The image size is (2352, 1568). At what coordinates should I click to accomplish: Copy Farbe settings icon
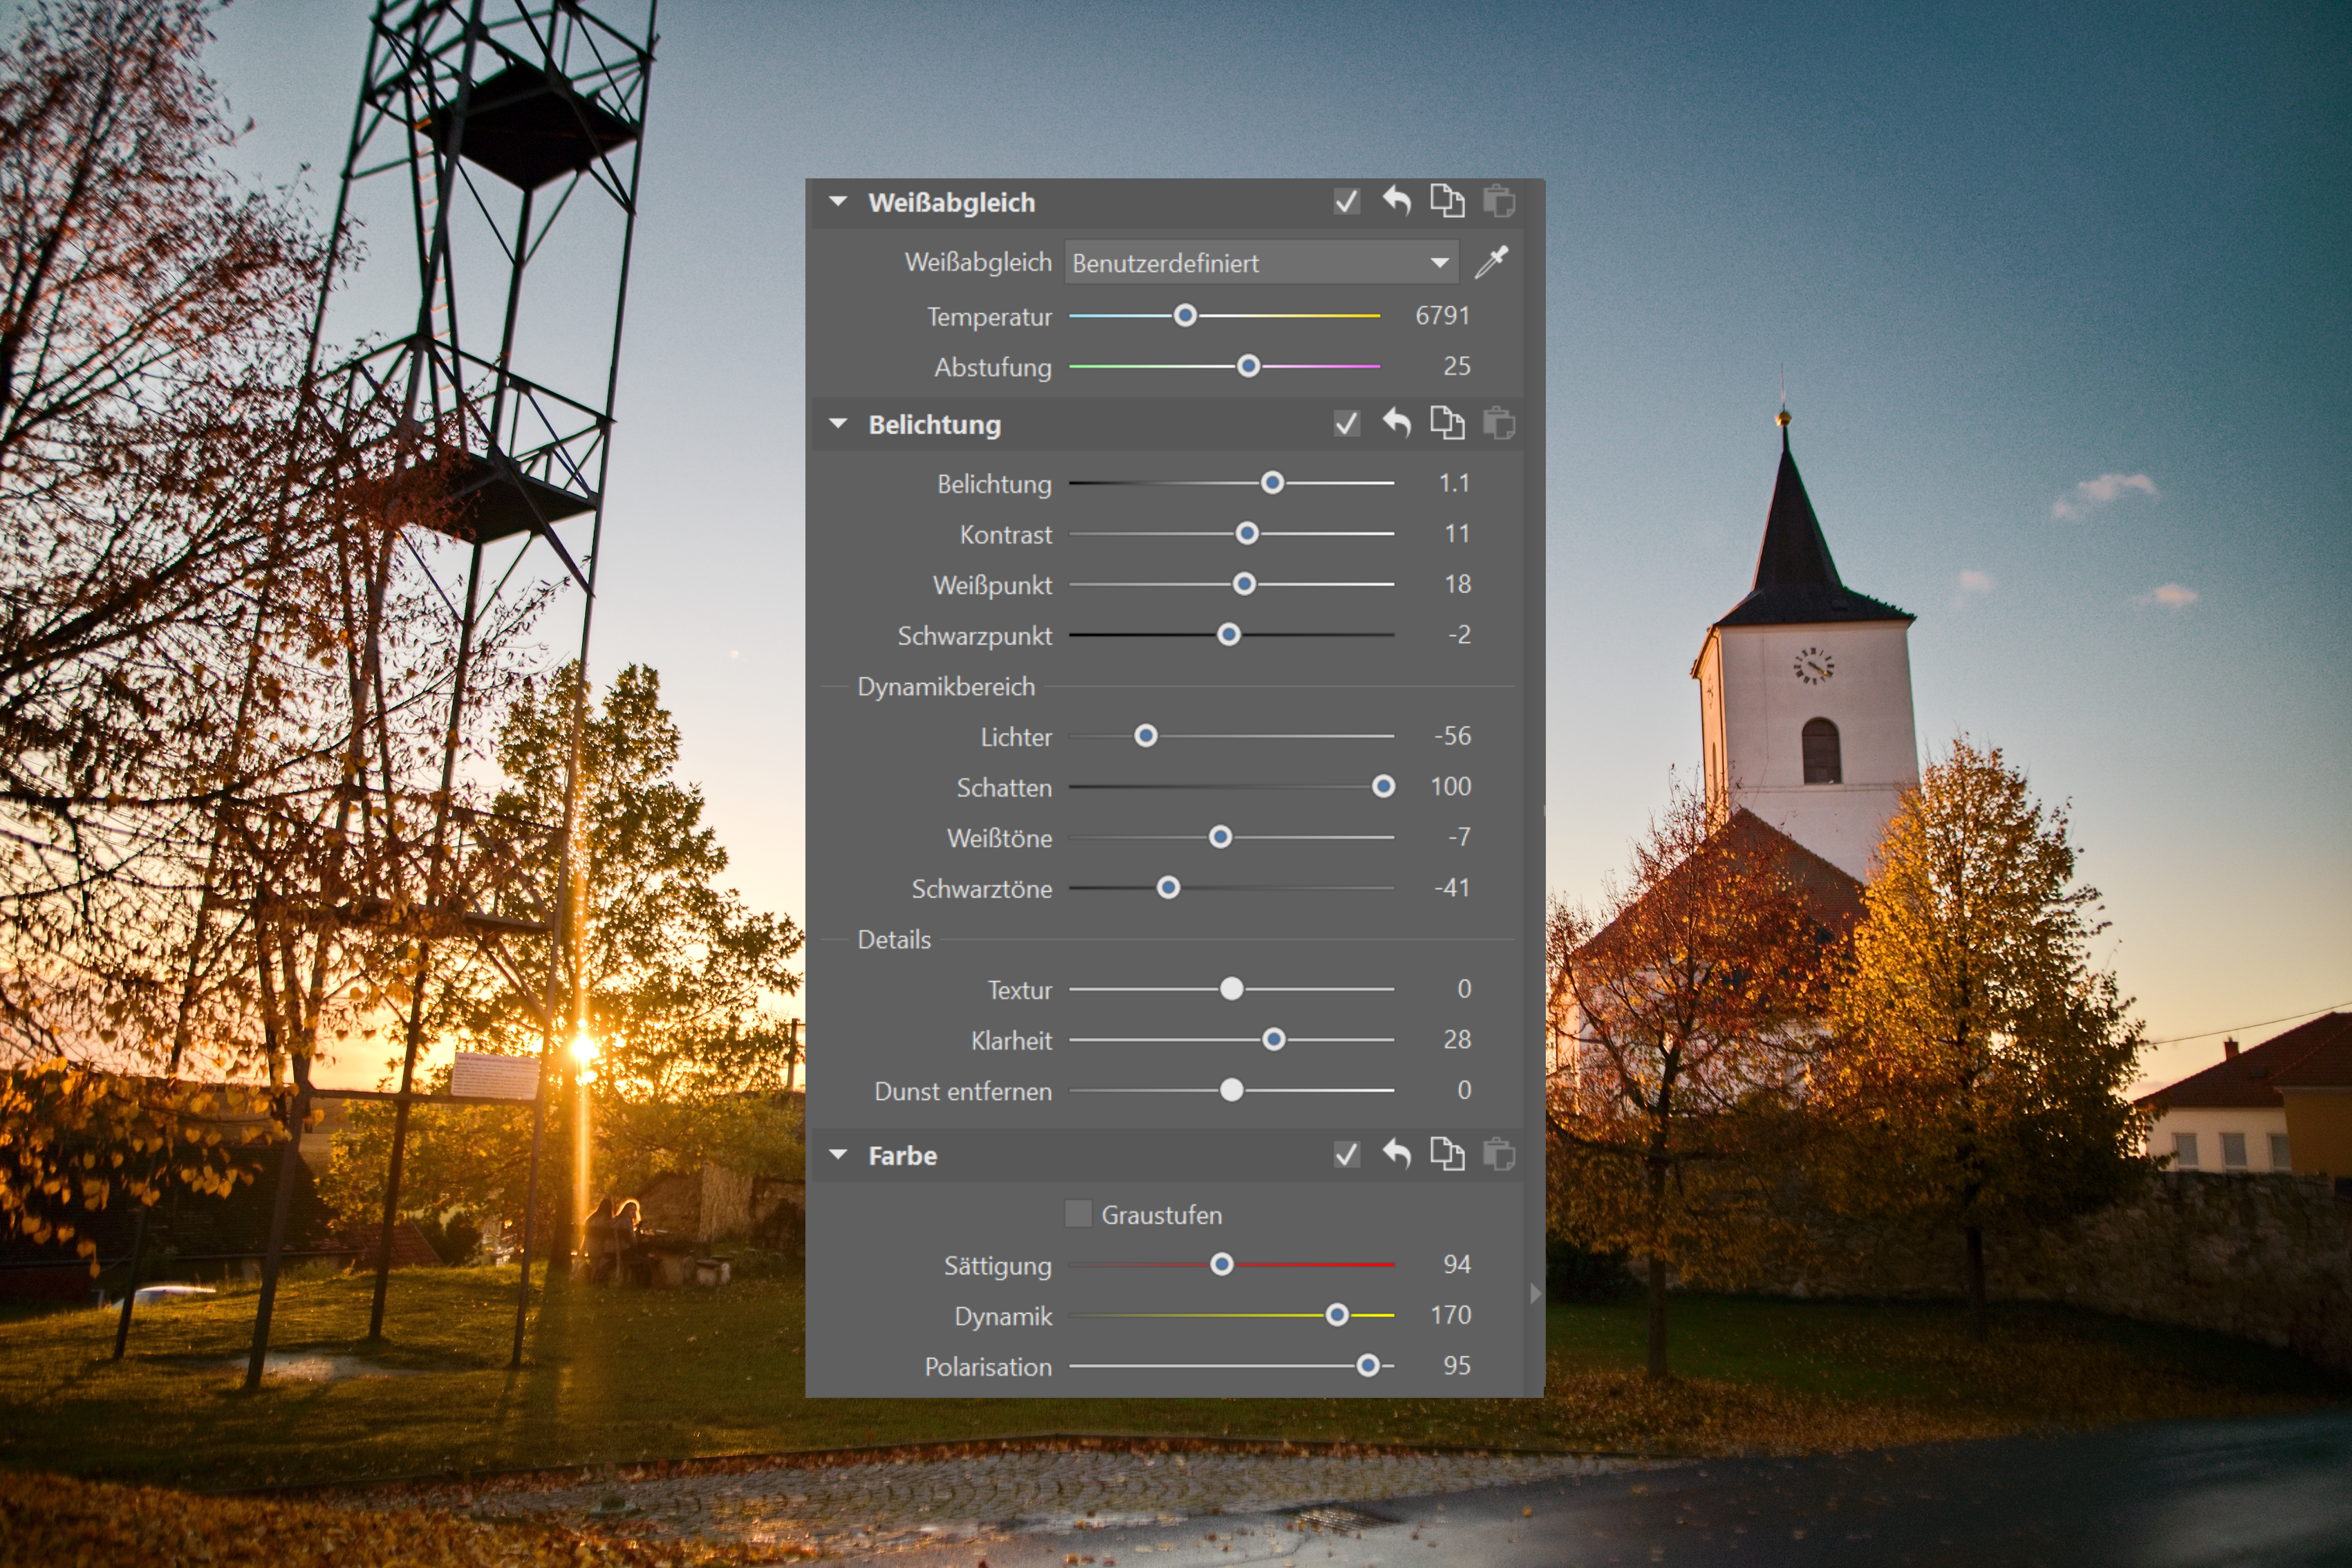tap(1447, 1154)
